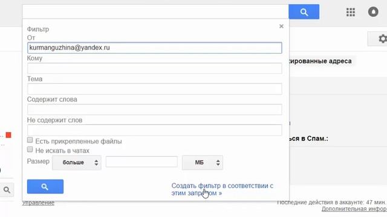This screenshot has height=217, width=387.
Task: Click the Тема input field
Action: (x=155, y=89)
